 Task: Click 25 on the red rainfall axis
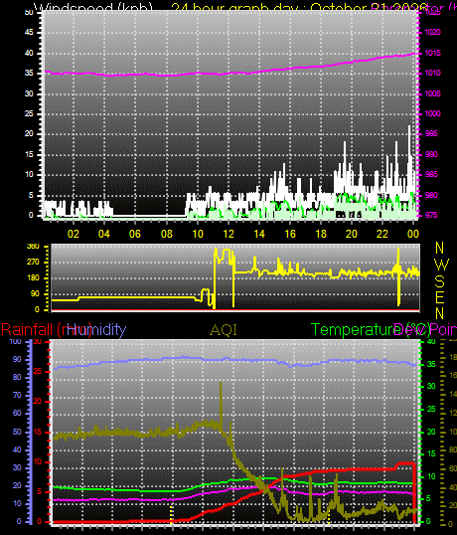(38, 371)
